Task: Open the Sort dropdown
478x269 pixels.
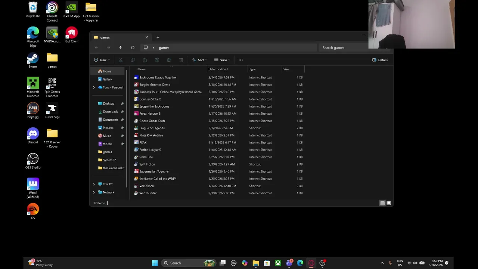Action: pyautogui.click(x=199, y=60)
